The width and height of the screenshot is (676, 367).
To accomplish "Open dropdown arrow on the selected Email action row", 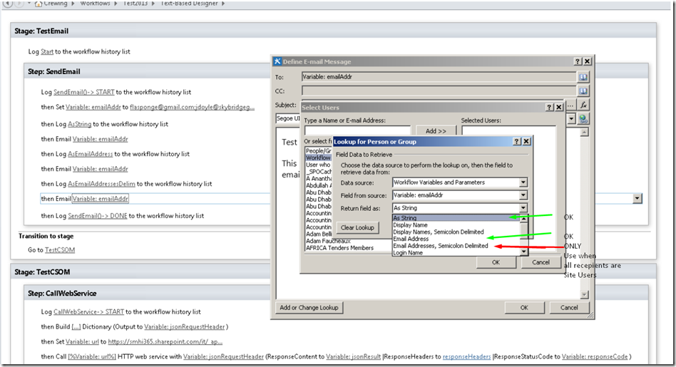I will pos(637,199).
